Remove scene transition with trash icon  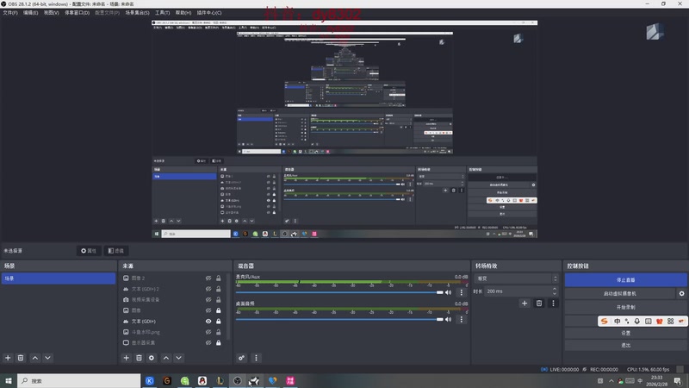[x=539, y=304]
